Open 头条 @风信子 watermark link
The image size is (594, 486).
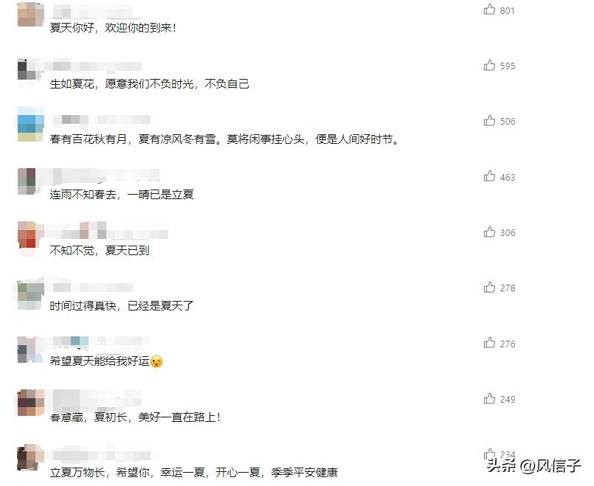pyautogui.click(x=533, y=465)
